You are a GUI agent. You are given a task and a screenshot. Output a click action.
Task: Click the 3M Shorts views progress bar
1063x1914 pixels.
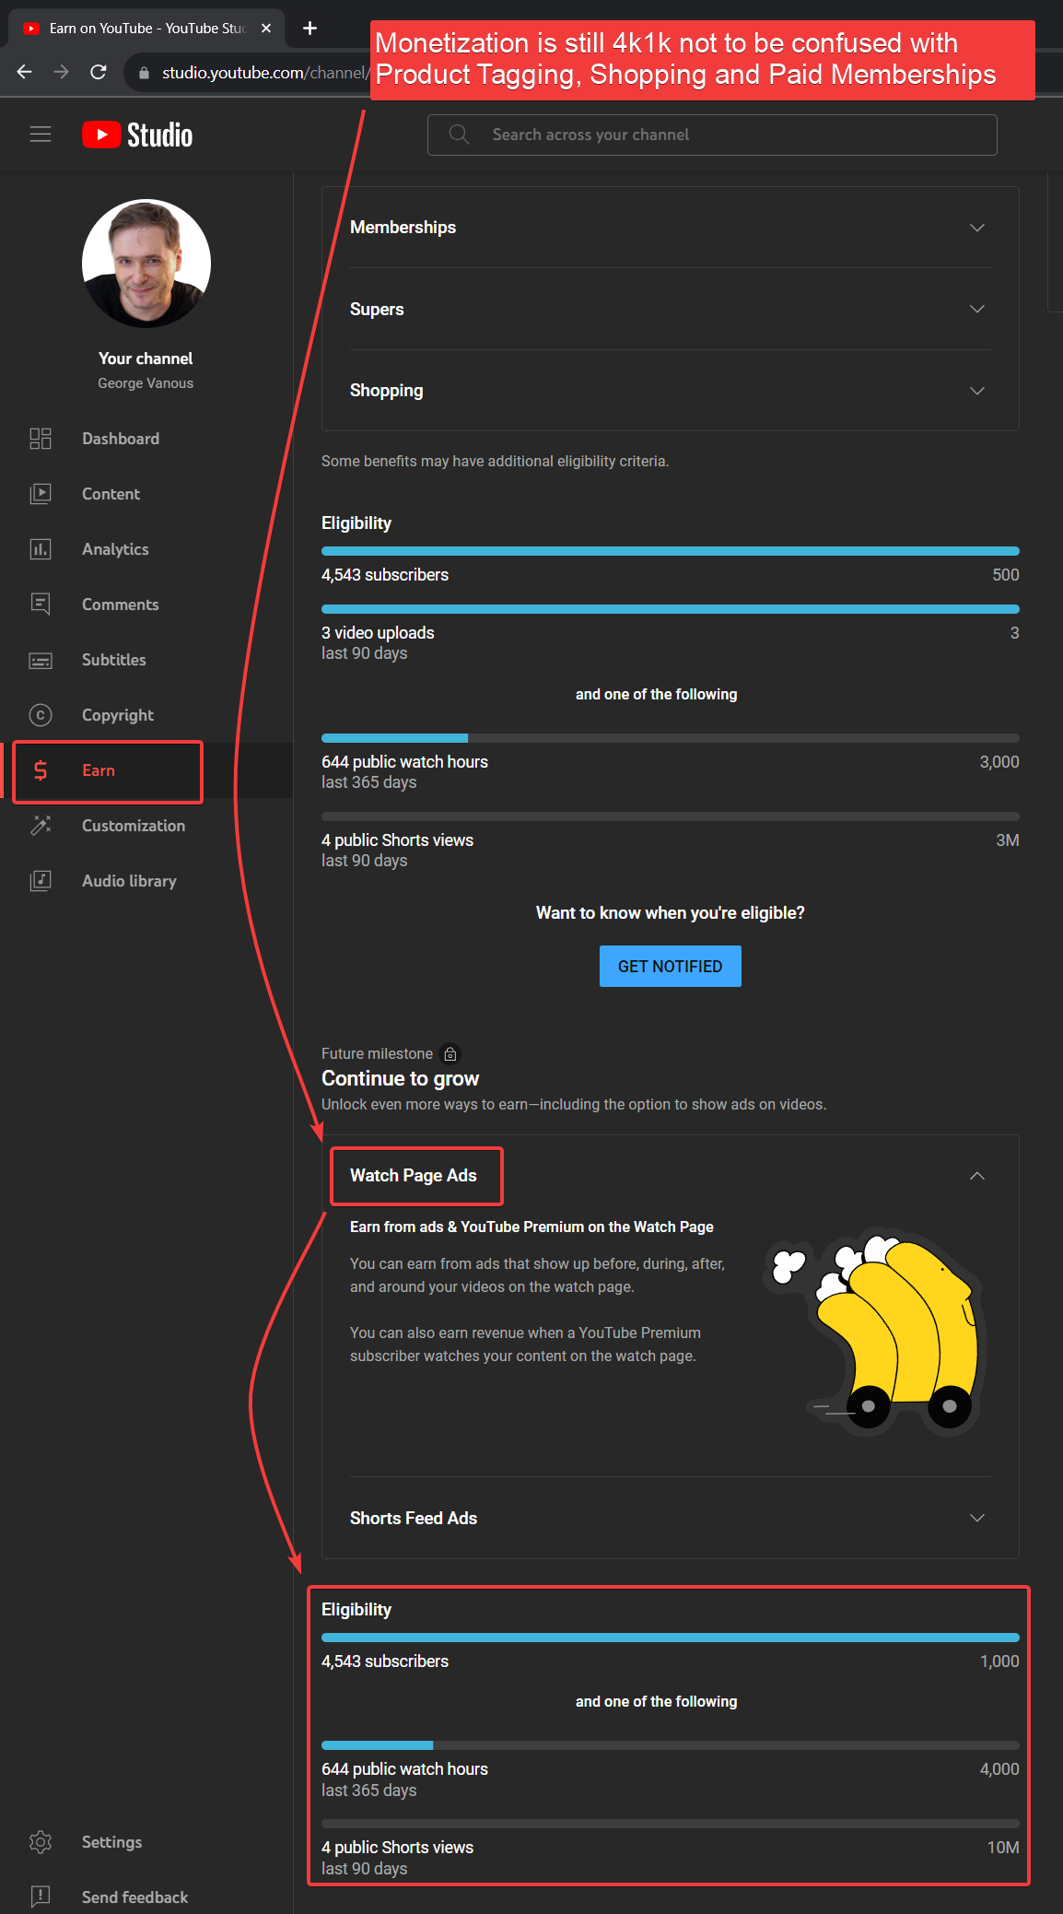pos(670,816)
